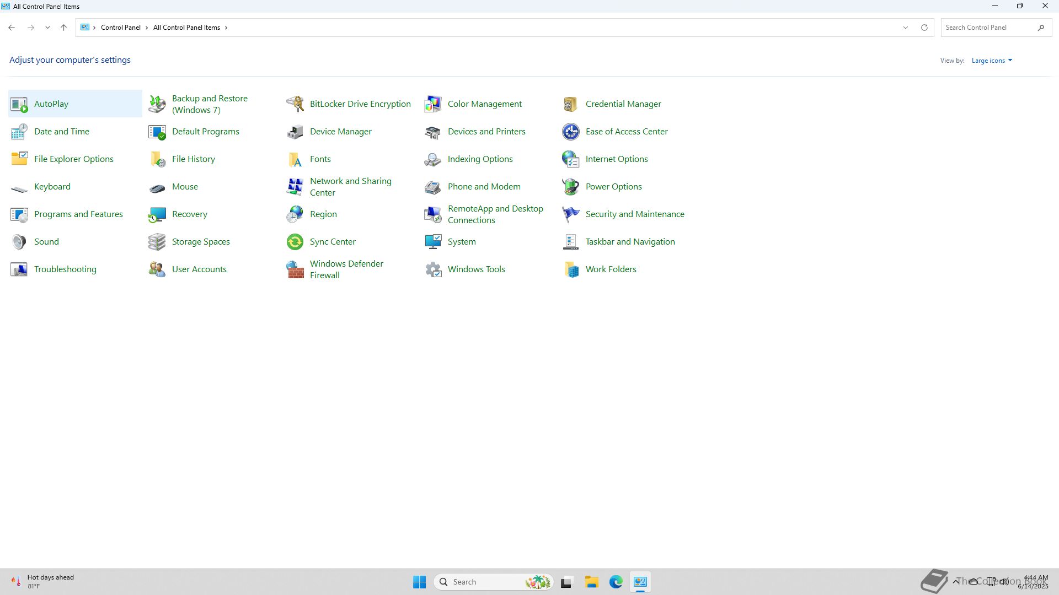Open the Credential Manager icon
The width and height of the screenshot is (1059, 595).
pyautogui.click(x=571, y=104)
